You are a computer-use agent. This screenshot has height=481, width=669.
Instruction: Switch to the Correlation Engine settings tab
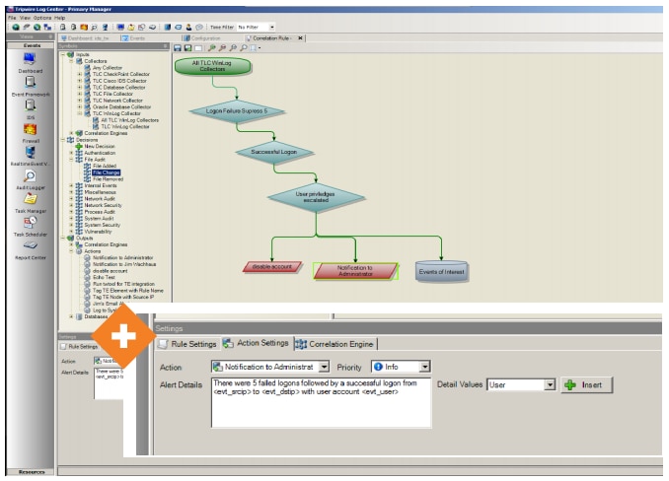click(x=334, y=344)
